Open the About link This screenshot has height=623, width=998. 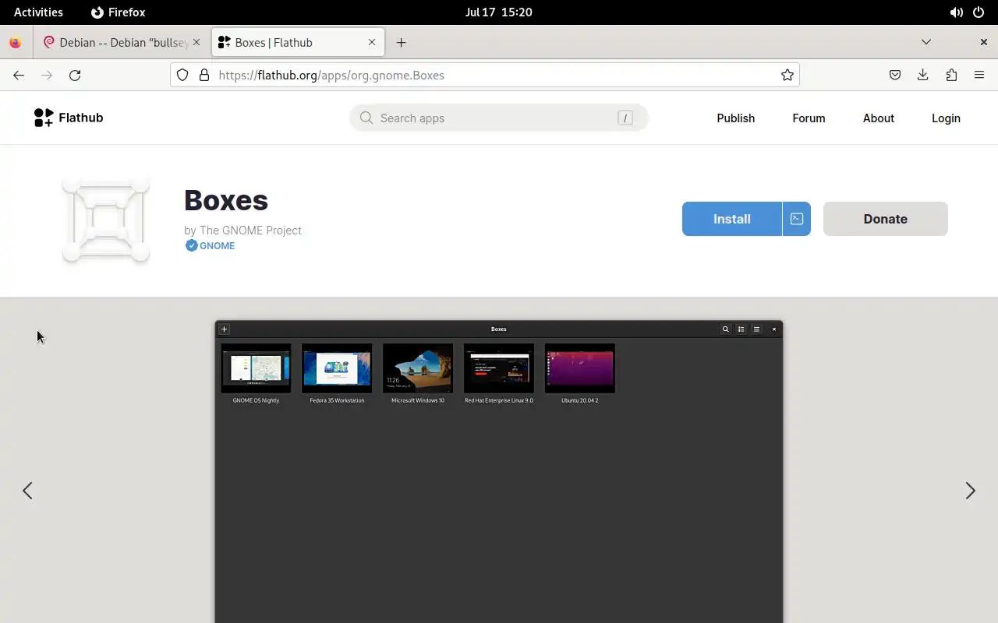(x=879, y=118)
